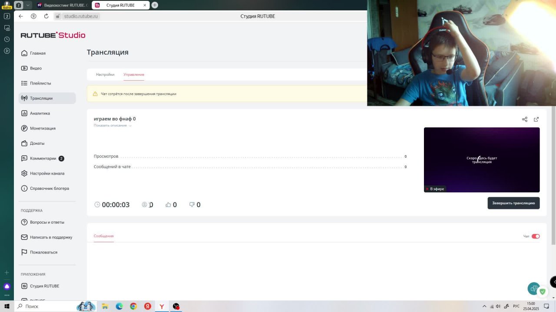Open OBS Studio from the taskbar

click(x=176, y=306)
